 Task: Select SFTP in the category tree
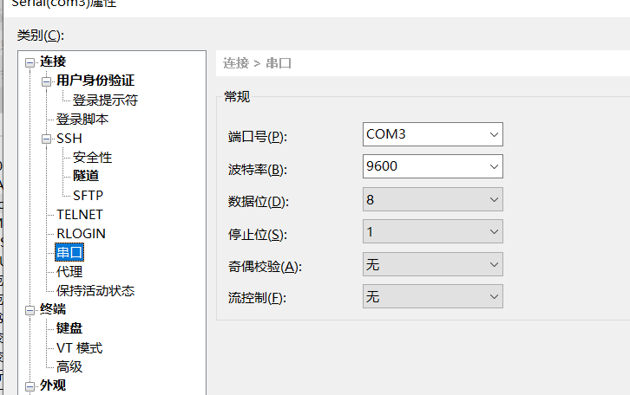coord(88,195)
